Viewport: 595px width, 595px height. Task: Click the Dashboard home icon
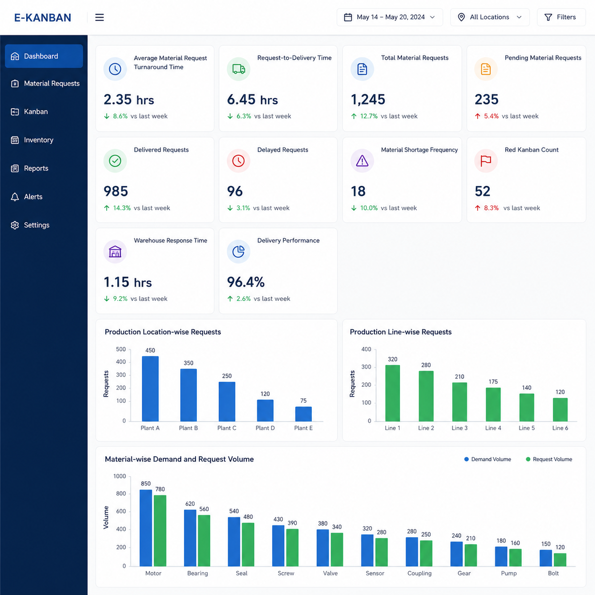(x=15, y=56)
